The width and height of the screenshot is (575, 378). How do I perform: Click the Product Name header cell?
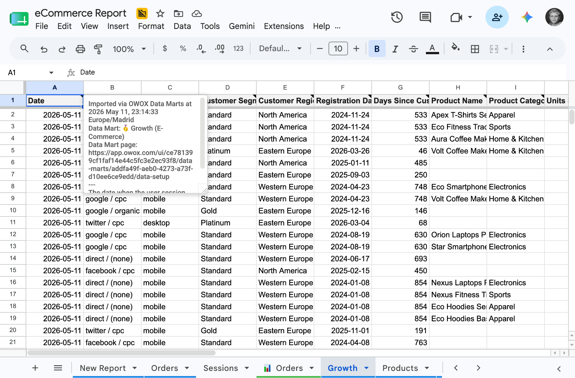pyautogui.click(x=458, y=101)
